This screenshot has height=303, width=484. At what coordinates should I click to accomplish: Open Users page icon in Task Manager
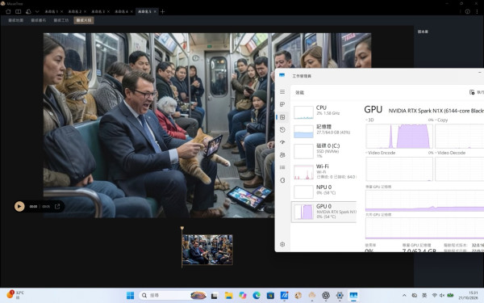282,155
